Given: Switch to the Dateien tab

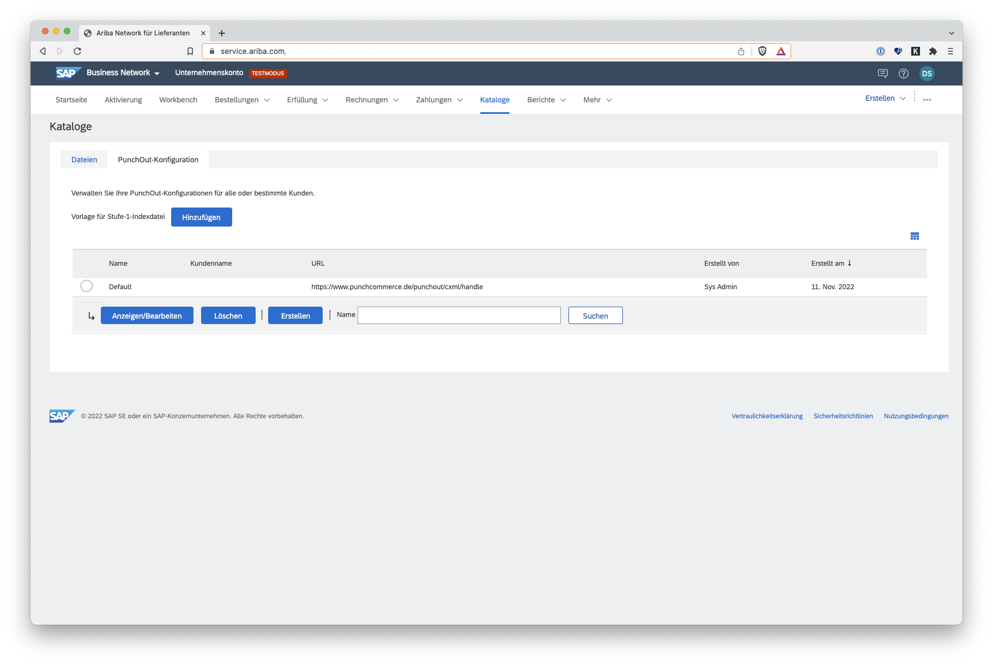Looking at the screenshot, I should [84, 160].
